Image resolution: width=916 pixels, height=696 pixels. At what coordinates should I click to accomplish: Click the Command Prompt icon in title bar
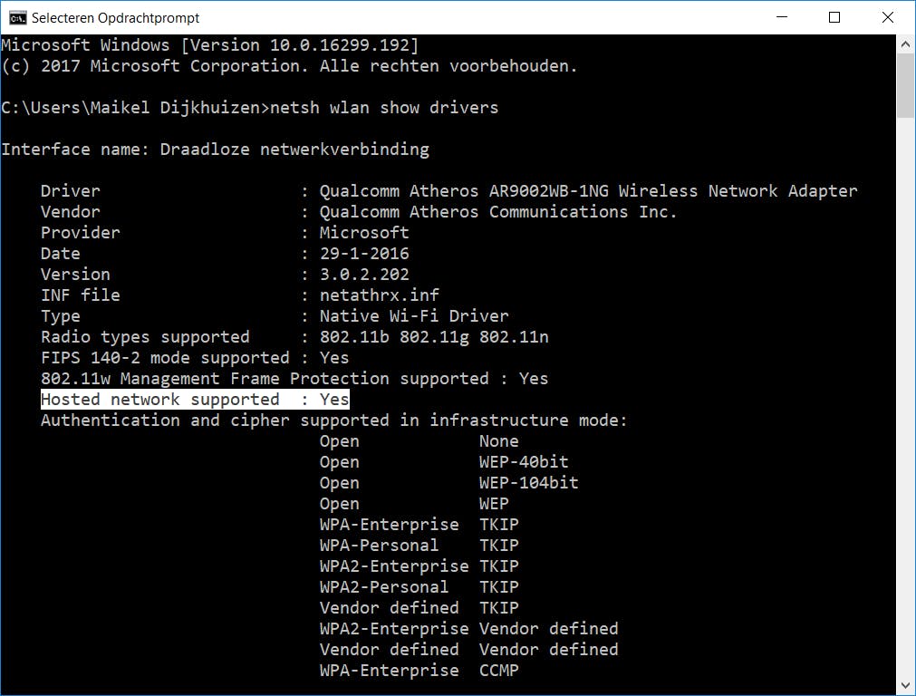pos(15,17)
